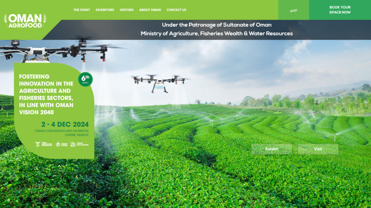Viewport: 371px width, 208px height.
Task: Click the Oman Agriculture Technology logo
Action: (43, 144)
